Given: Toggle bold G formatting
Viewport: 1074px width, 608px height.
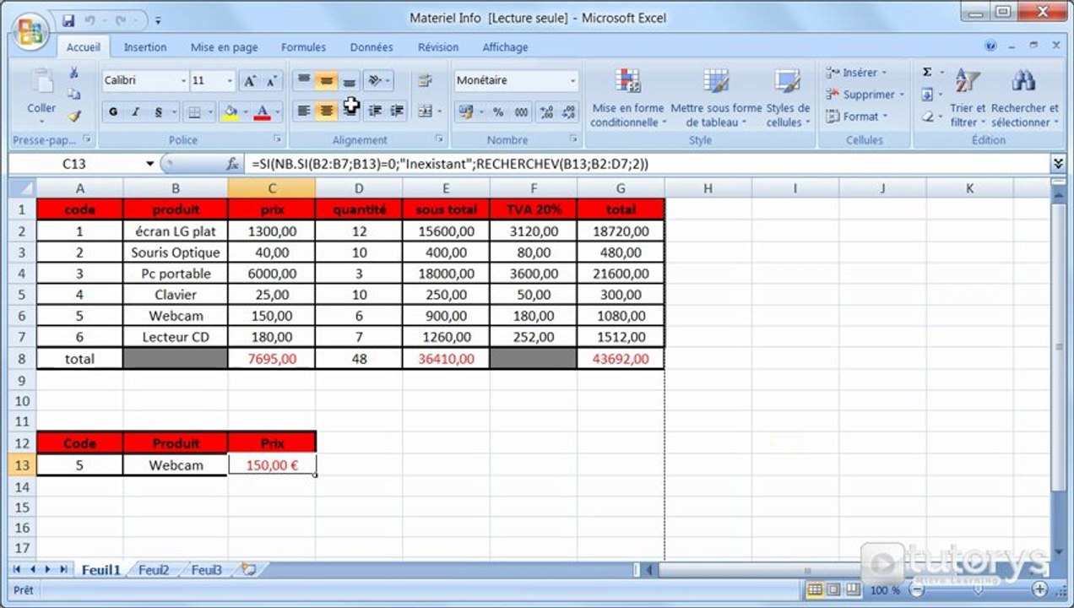Looking at the screenshot, I should 112,111.
